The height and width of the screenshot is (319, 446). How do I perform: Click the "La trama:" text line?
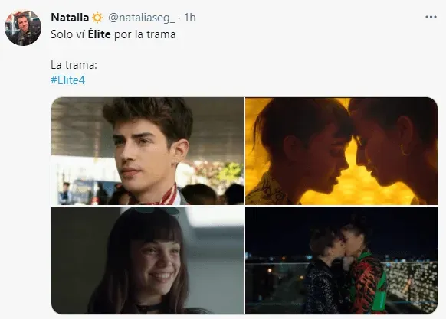74,65
